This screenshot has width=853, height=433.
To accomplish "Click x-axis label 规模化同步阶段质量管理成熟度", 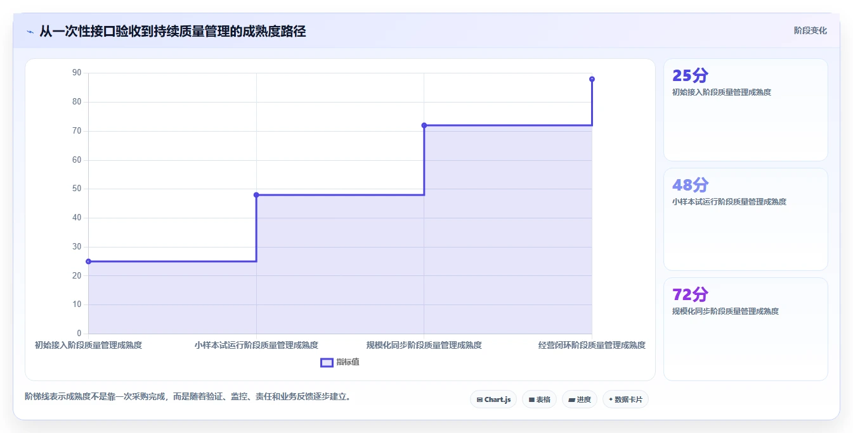I will pyautogui.click(x=424, y=345).
